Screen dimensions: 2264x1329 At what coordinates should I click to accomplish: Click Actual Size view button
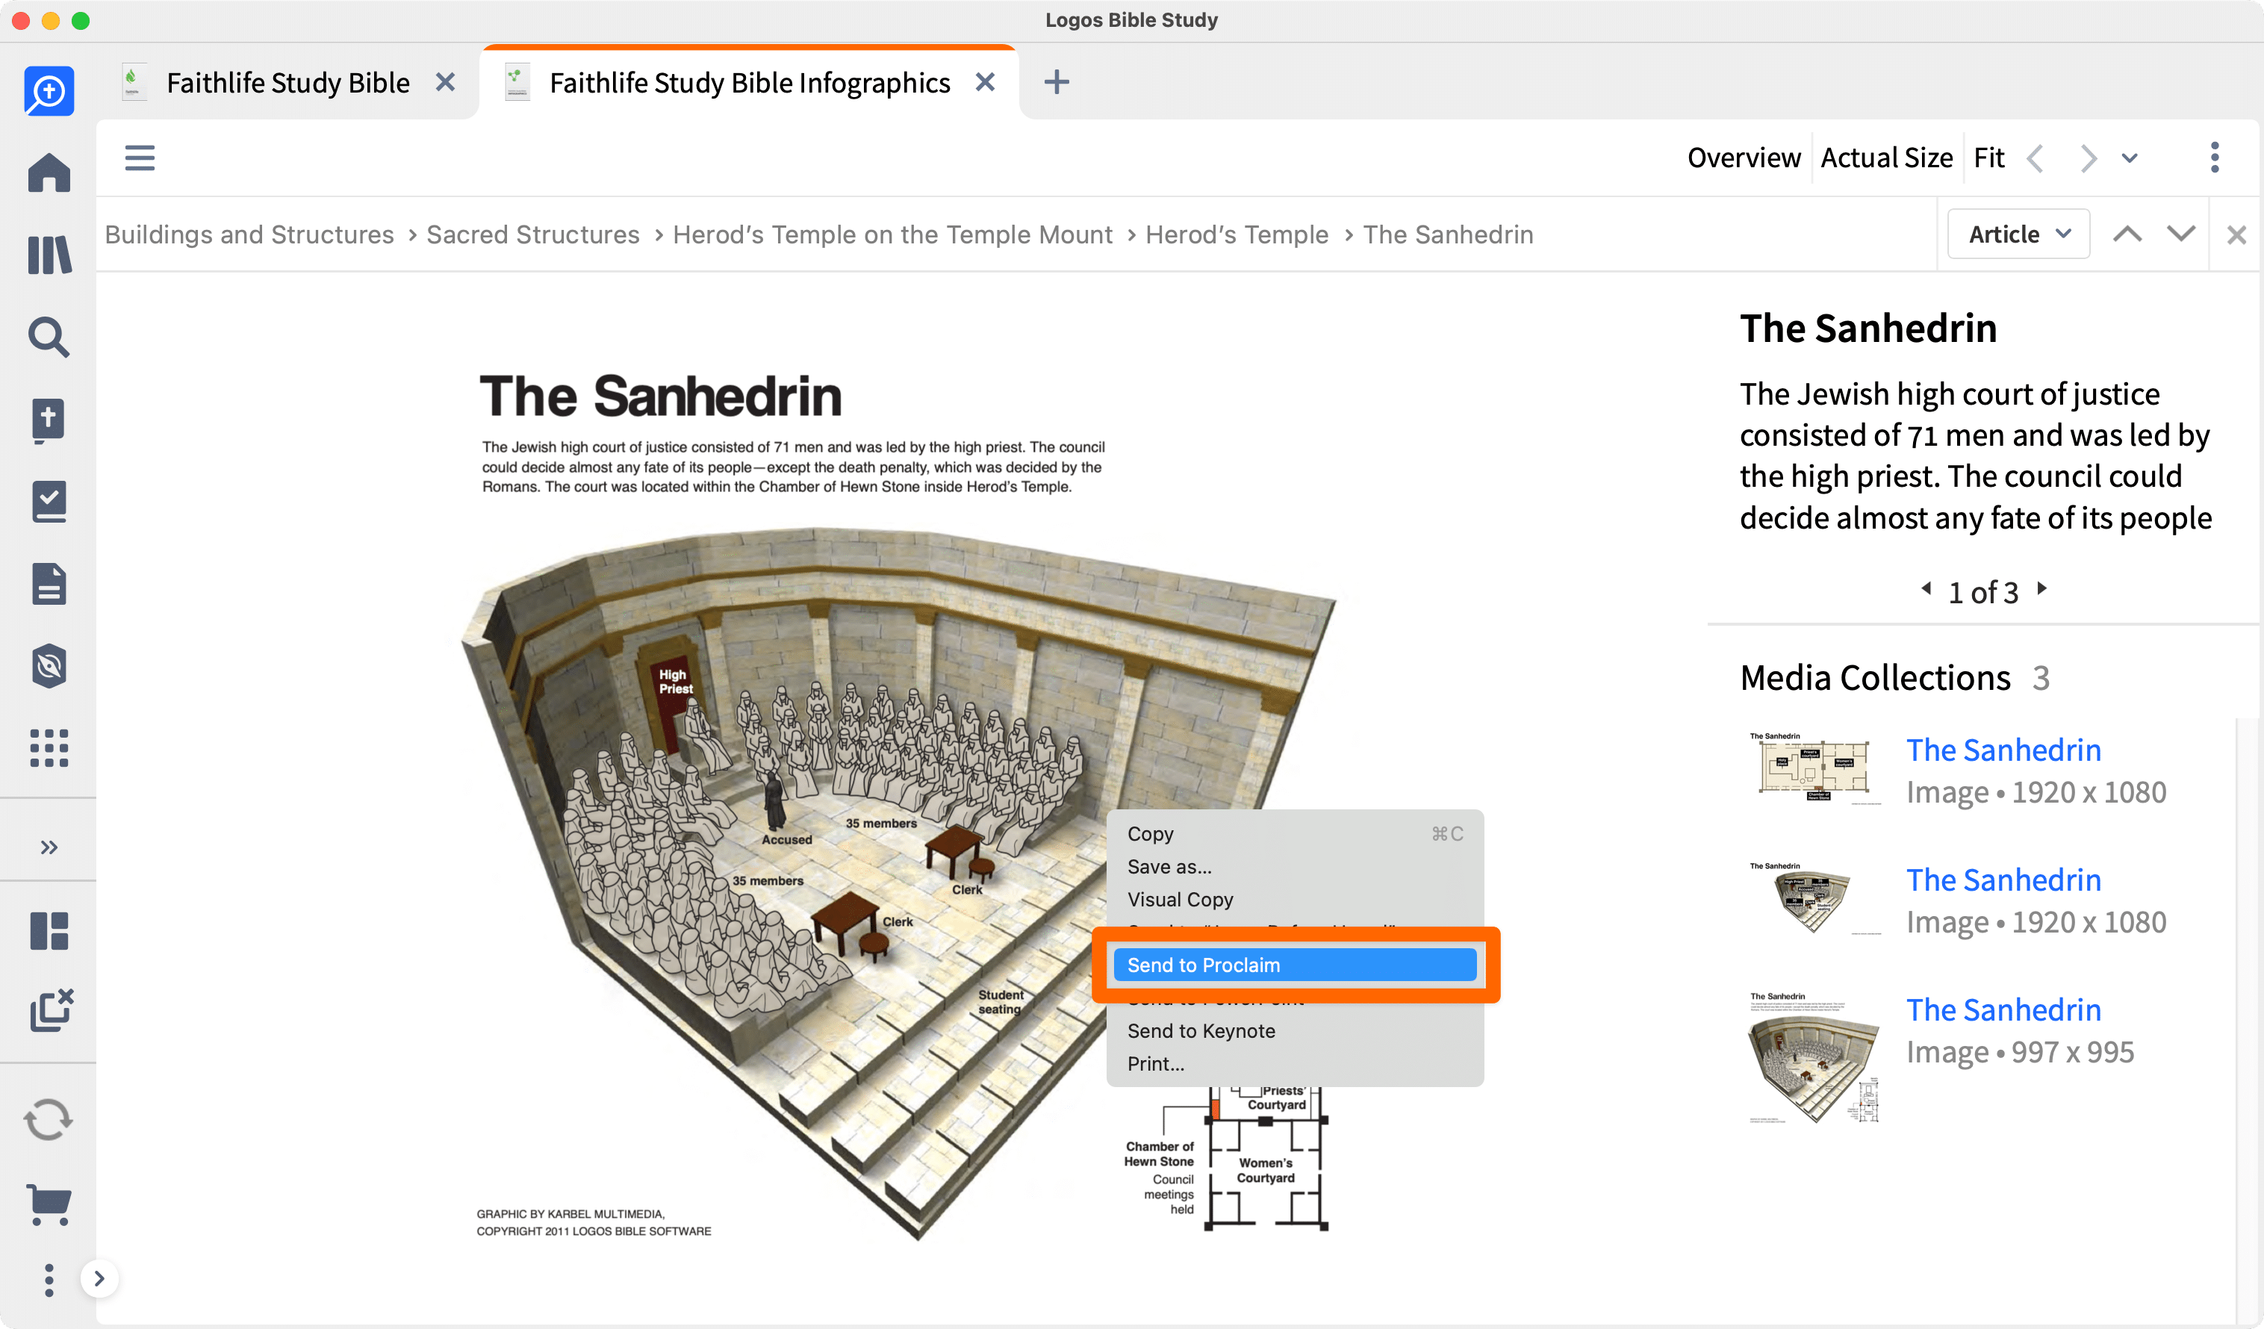pyautogui.click(x=1887, y=158)
